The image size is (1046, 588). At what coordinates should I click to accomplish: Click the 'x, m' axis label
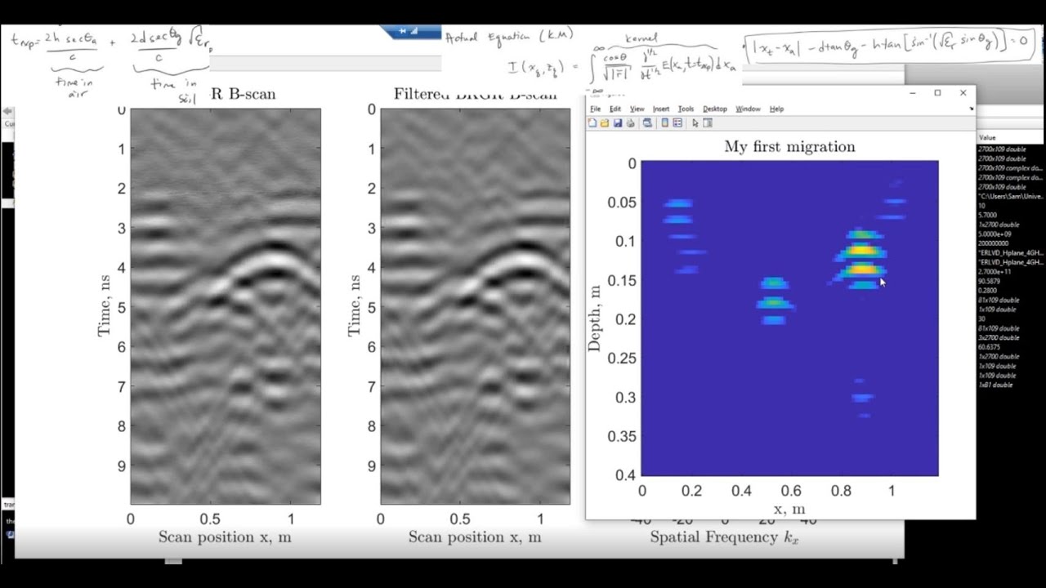coord(789,509)
